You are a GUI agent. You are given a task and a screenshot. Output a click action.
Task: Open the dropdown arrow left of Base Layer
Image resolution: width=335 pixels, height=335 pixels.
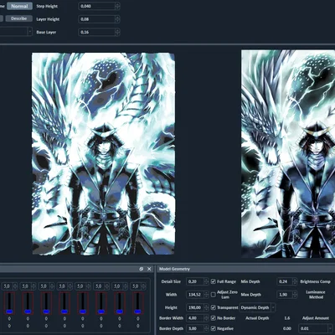tap(29, 32)
